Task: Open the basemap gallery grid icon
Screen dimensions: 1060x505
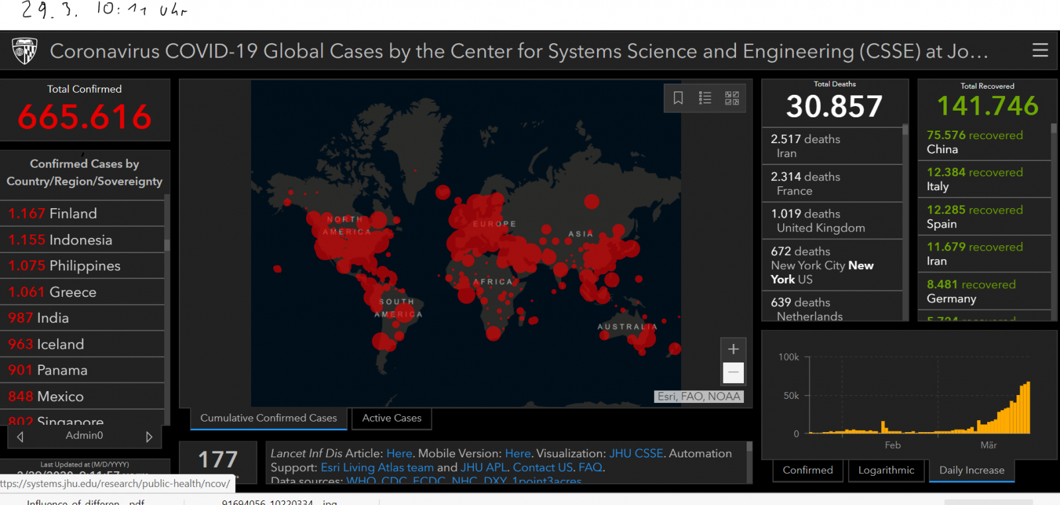Action: click(x=732, y=98)
